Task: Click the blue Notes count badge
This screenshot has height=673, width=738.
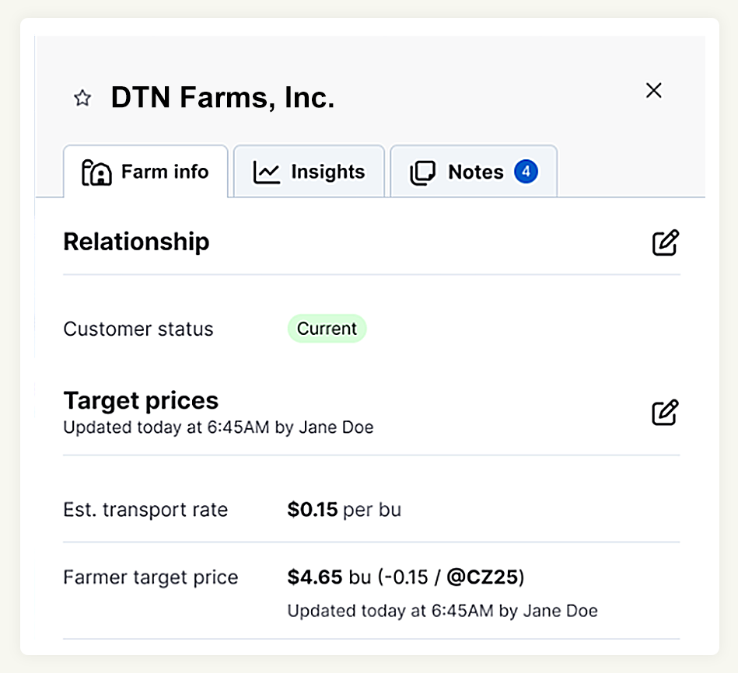Action: pyautogui.click(x=526, y=172)
